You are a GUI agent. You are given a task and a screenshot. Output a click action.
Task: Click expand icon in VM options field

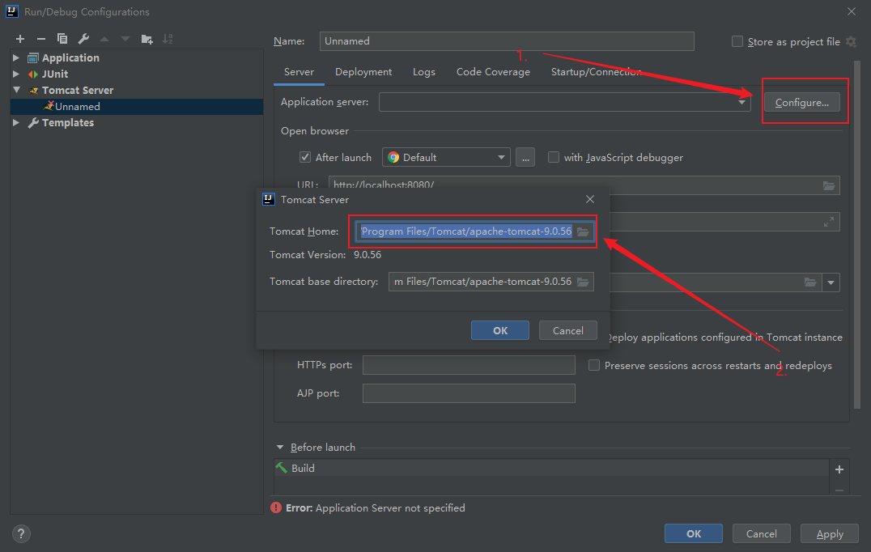829,222
